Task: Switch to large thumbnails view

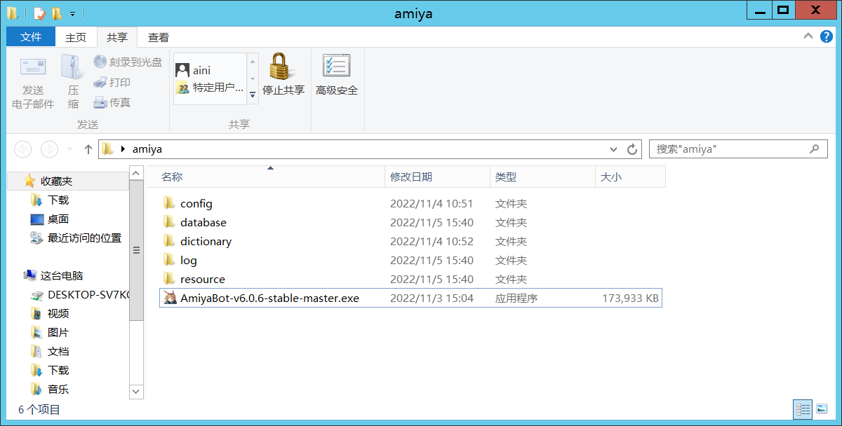Action: pyautogui.click(x=820, y=409)
